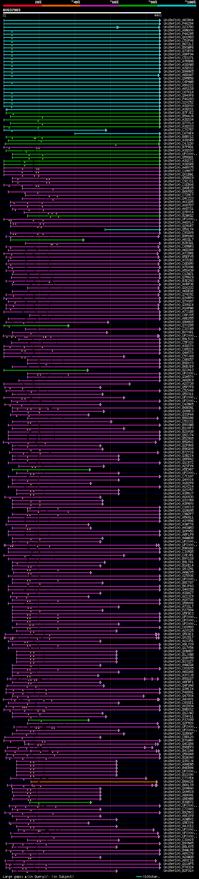Select the UniRef100_C5IU71 label

[178, 58]
